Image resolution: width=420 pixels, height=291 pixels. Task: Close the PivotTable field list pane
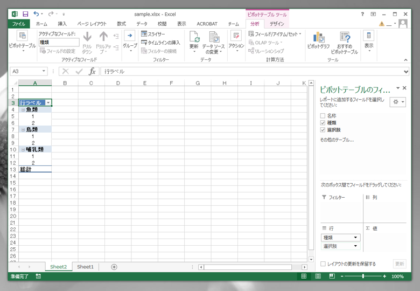pyautogui.click(x=404, y=88)
